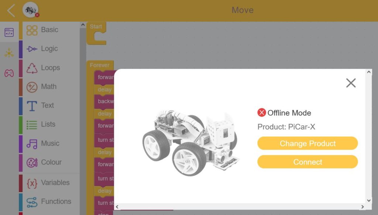Open the Music block category

49,144
